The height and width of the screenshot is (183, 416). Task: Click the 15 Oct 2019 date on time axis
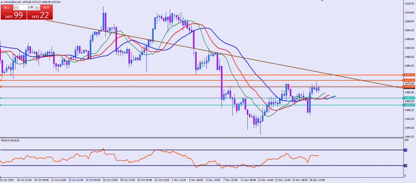[x=7, y=179]
